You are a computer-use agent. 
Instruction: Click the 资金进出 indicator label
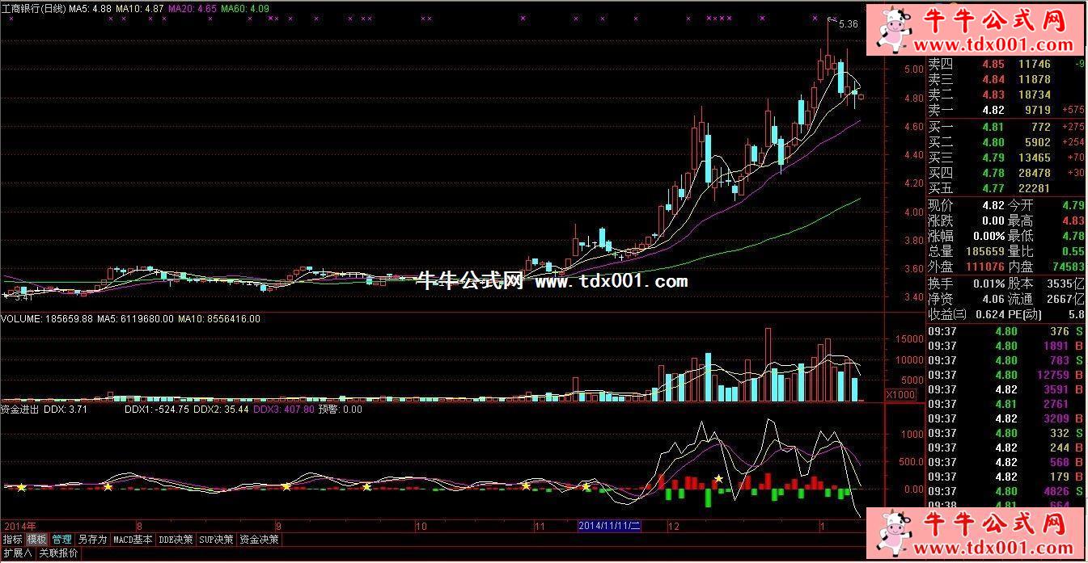21,410
